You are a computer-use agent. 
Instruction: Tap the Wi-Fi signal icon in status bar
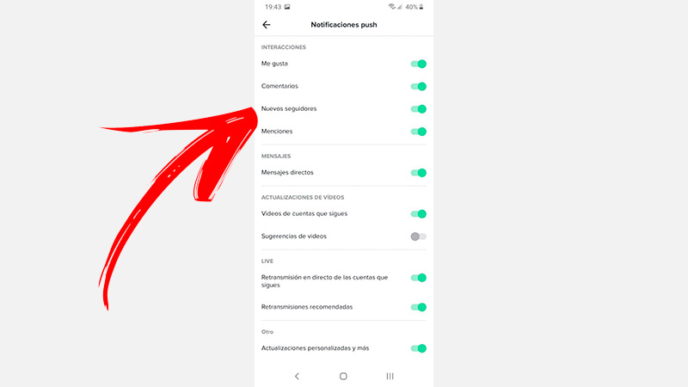(391, 7)
